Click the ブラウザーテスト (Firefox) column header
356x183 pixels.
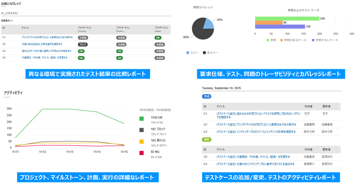[x=123, y=29]
